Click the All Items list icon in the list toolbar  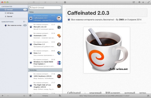45,2
